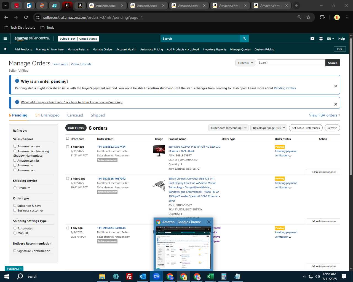This screenshot has height=282, width=353.
Task: Check the Amazon.com Invoicing Shadow Marketplace box
Action: click(15, 151)
